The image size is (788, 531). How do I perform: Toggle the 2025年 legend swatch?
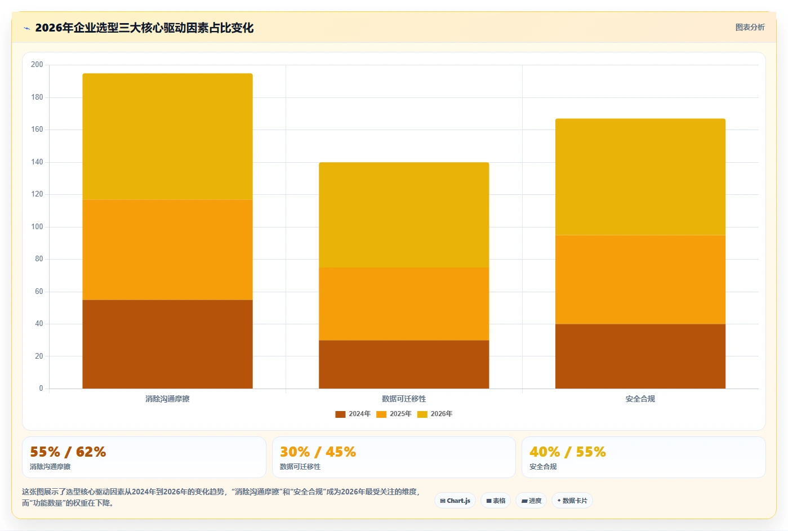[381, 414]
